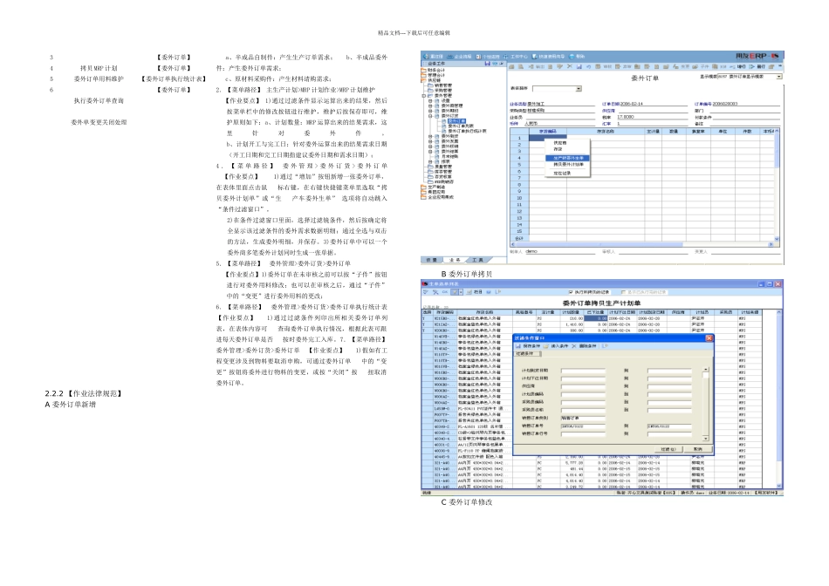Click the 过滤(Q) button
The image size is (829, 586).
click(668, 449)
